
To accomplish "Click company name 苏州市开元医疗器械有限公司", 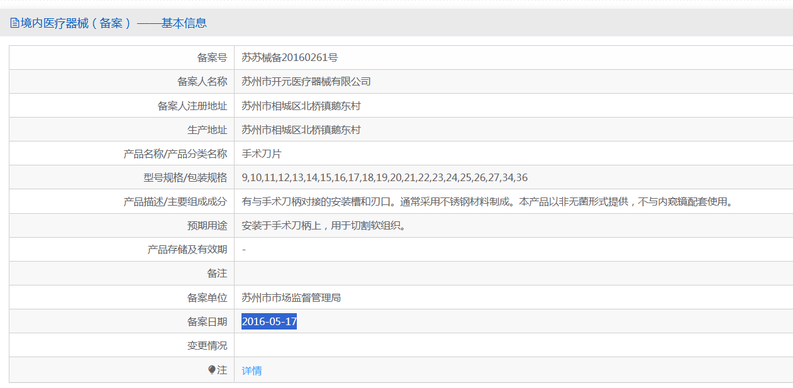I will [306, 81].
